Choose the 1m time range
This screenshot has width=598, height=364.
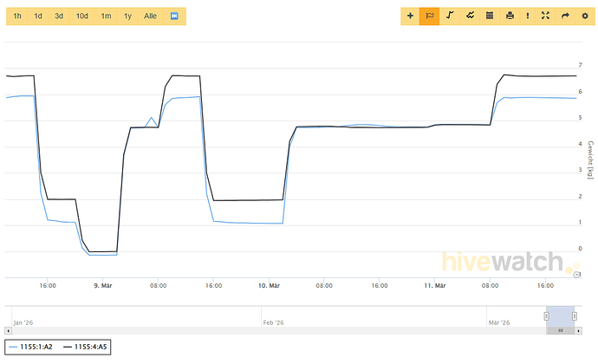pos(106,16)
